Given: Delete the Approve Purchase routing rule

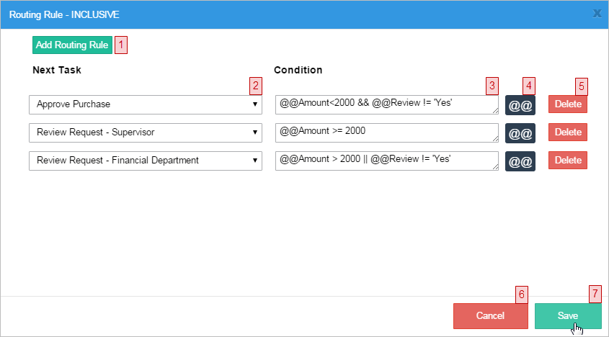Looking at the screenshot, I should [567, 104].
